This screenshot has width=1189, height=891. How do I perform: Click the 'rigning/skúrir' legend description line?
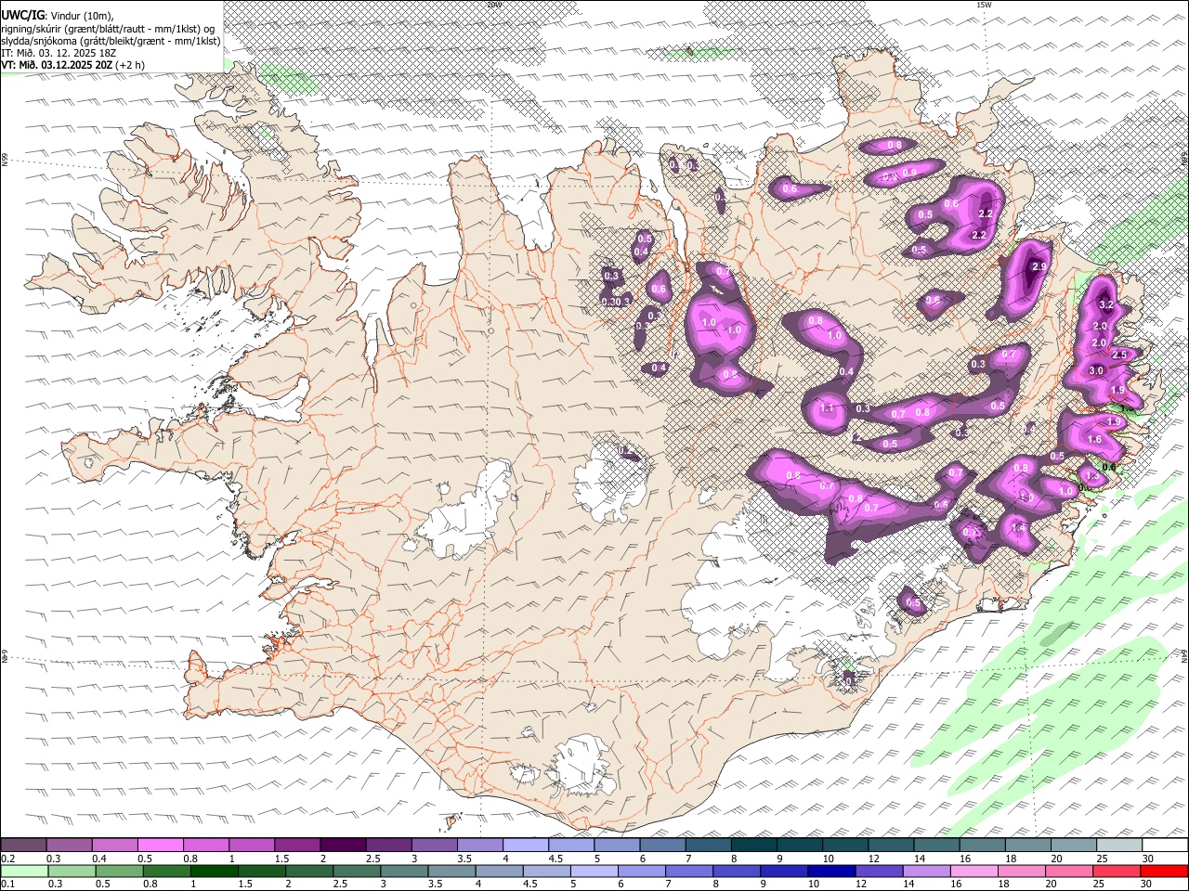tap(108, 29)
